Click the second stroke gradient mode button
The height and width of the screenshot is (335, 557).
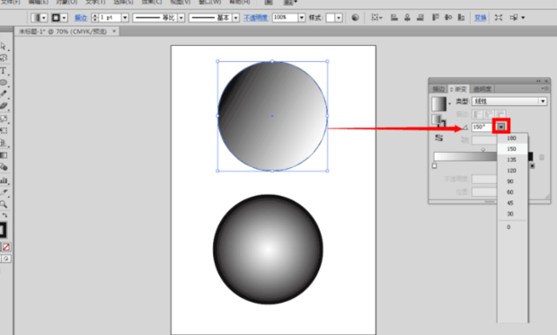tap(489, 114)
